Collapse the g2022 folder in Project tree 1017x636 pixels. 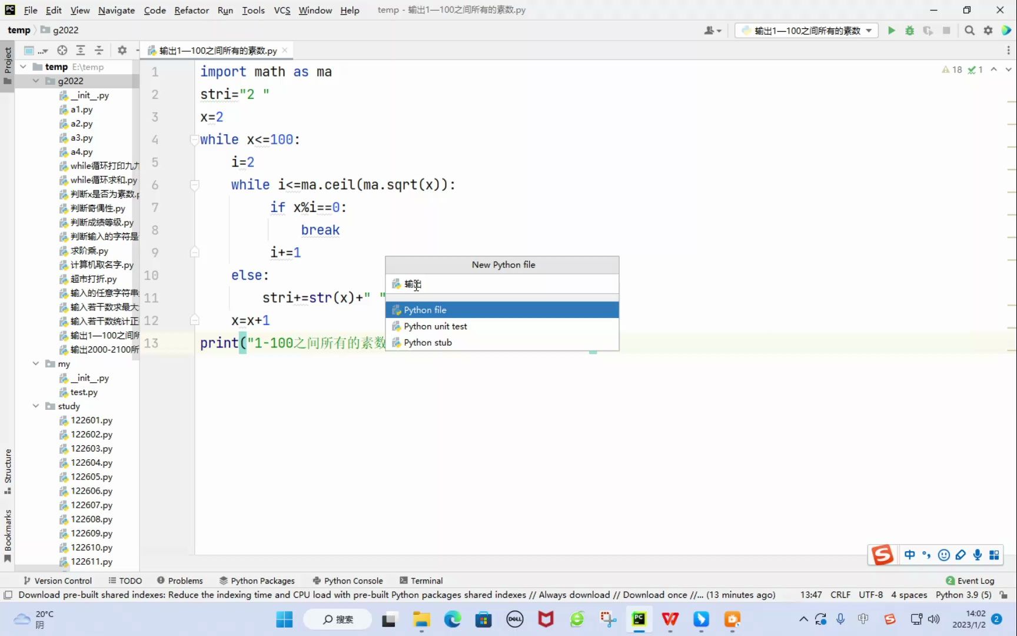[36, 81]
